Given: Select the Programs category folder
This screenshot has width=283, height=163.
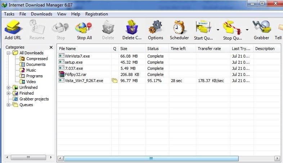Looking at the screenshot, I should pos(31,76).
